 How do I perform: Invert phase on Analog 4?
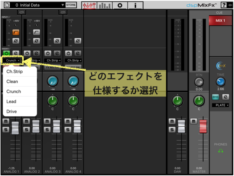[78, 41]
